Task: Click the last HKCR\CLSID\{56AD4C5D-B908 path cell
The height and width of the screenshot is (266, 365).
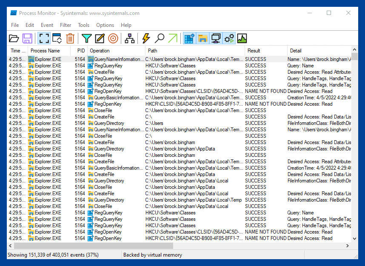Action: click(x=194, y=238)
